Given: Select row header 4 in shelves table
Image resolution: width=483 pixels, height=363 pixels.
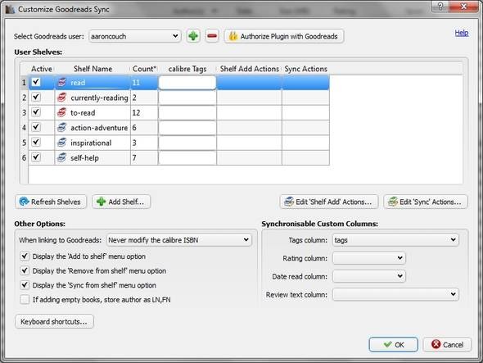Looking at the screenshot, I should pyautogui.click(x=24, y=128).
